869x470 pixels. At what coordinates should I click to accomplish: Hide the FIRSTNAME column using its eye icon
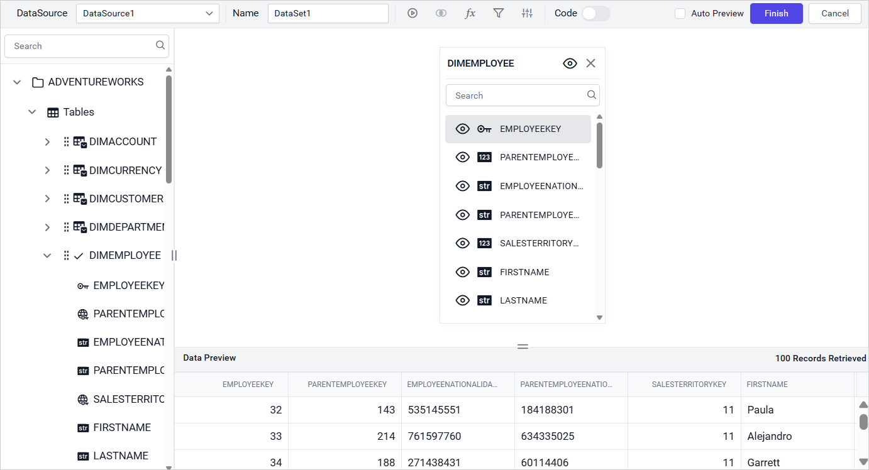463,272
